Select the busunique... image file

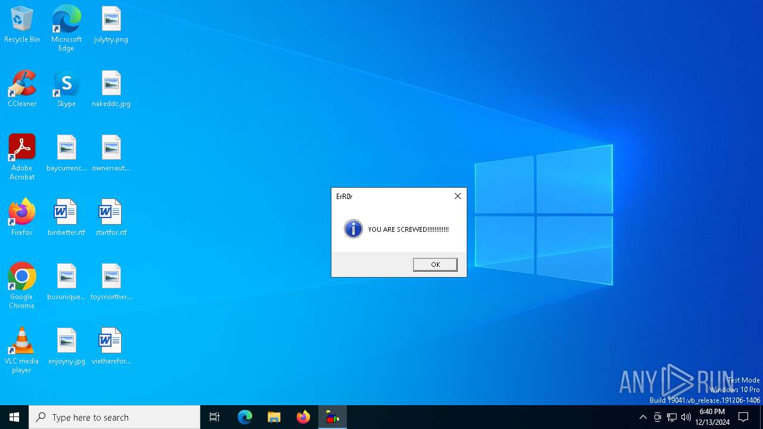point(66,282)
